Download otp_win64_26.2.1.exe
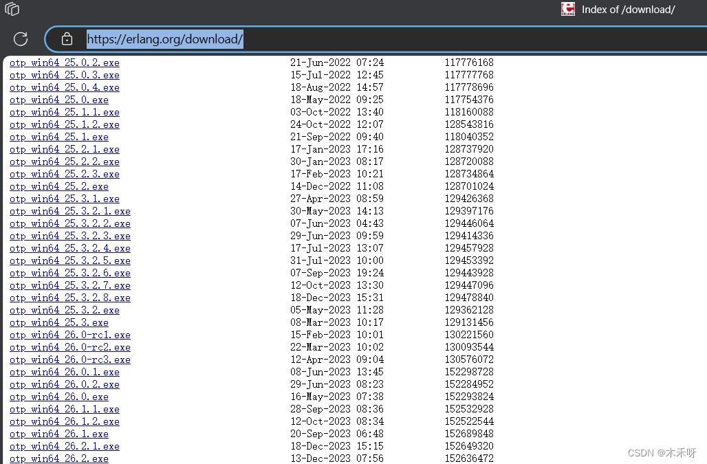 point(65,446)
